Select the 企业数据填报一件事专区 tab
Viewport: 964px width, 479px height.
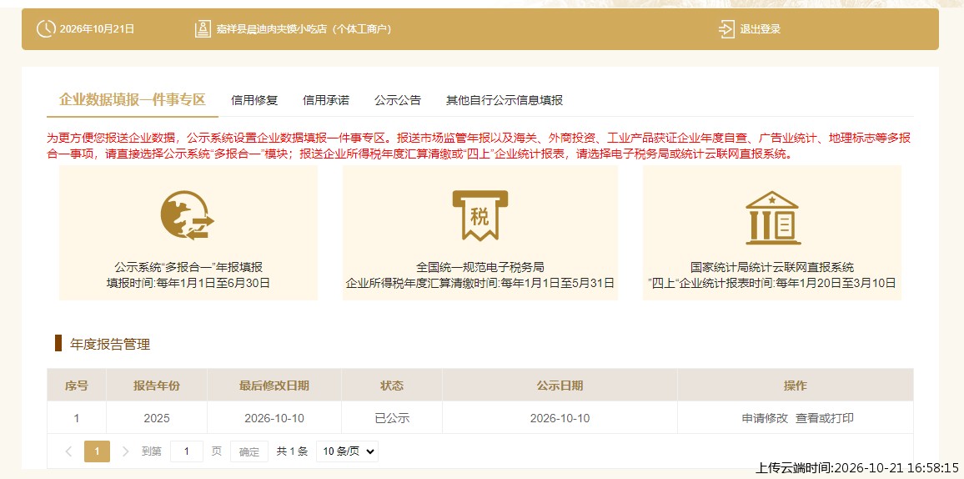click(x=133, y=99)
